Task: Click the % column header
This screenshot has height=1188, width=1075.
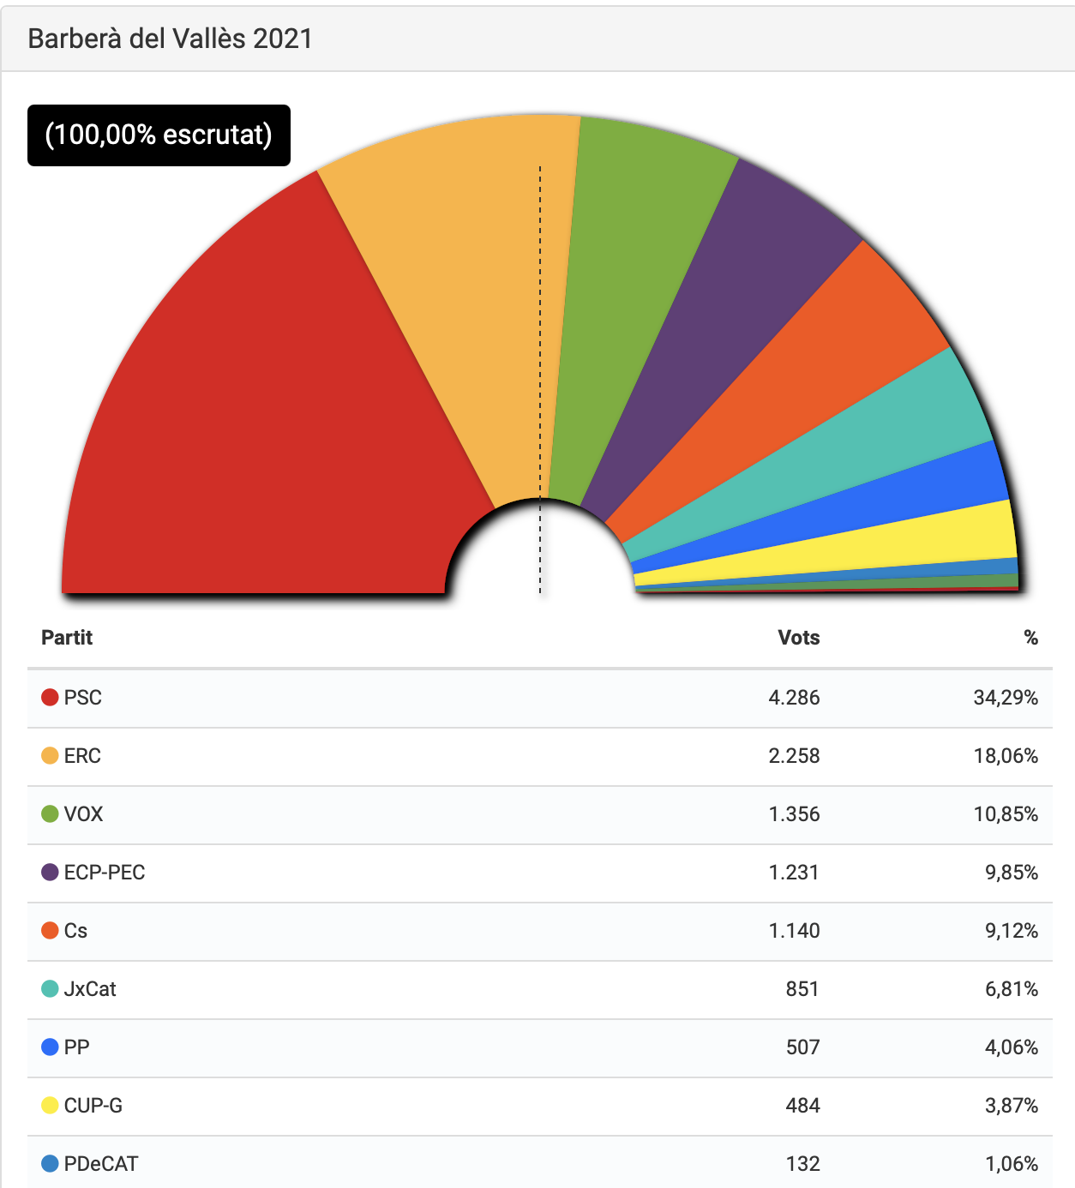Action: coord(1030,638)
